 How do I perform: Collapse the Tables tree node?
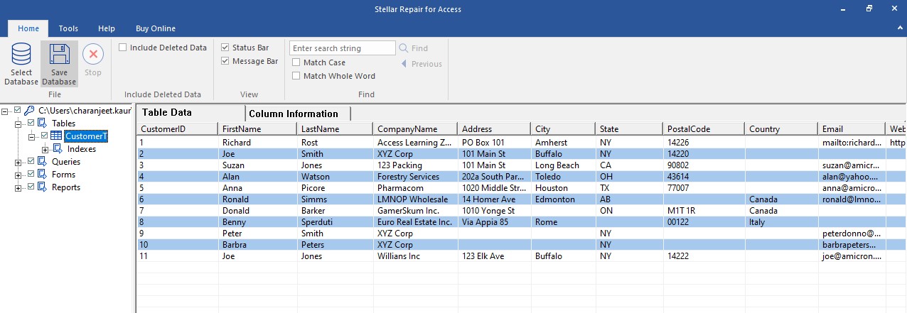click(18, 123)
